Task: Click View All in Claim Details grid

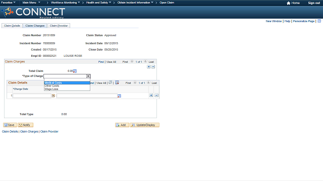Action: [x=101, y=83]
